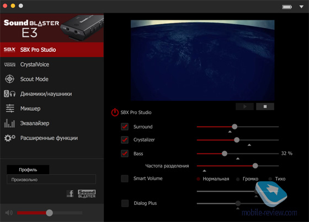This screenshot has height=222, width=309.
Task: Mute via the speaker volume icon
Action: [x=9, y=213]
